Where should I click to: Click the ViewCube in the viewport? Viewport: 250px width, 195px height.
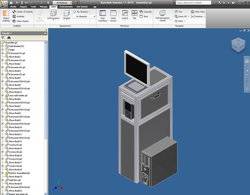[238, 45]
